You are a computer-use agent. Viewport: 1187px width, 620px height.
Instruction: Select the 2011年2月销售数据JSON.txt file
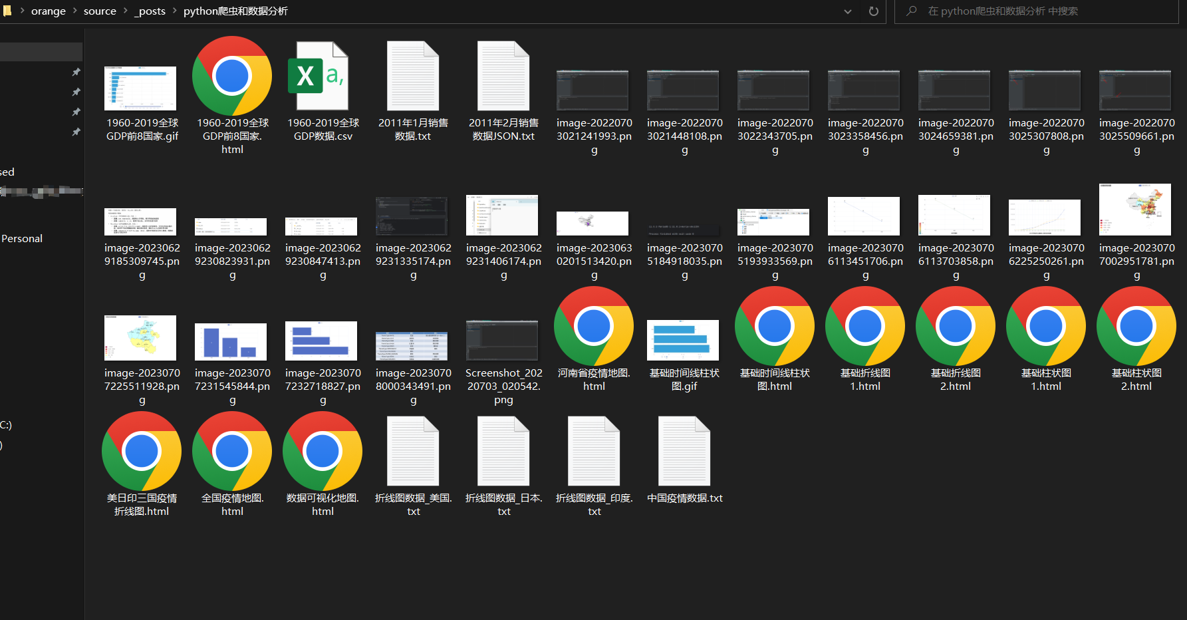point(503,76)
